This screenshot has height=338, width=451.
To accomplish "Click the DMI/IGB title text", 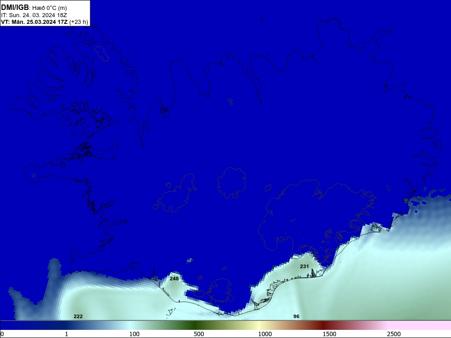I will pyautogui.click(x=15, y=8).
